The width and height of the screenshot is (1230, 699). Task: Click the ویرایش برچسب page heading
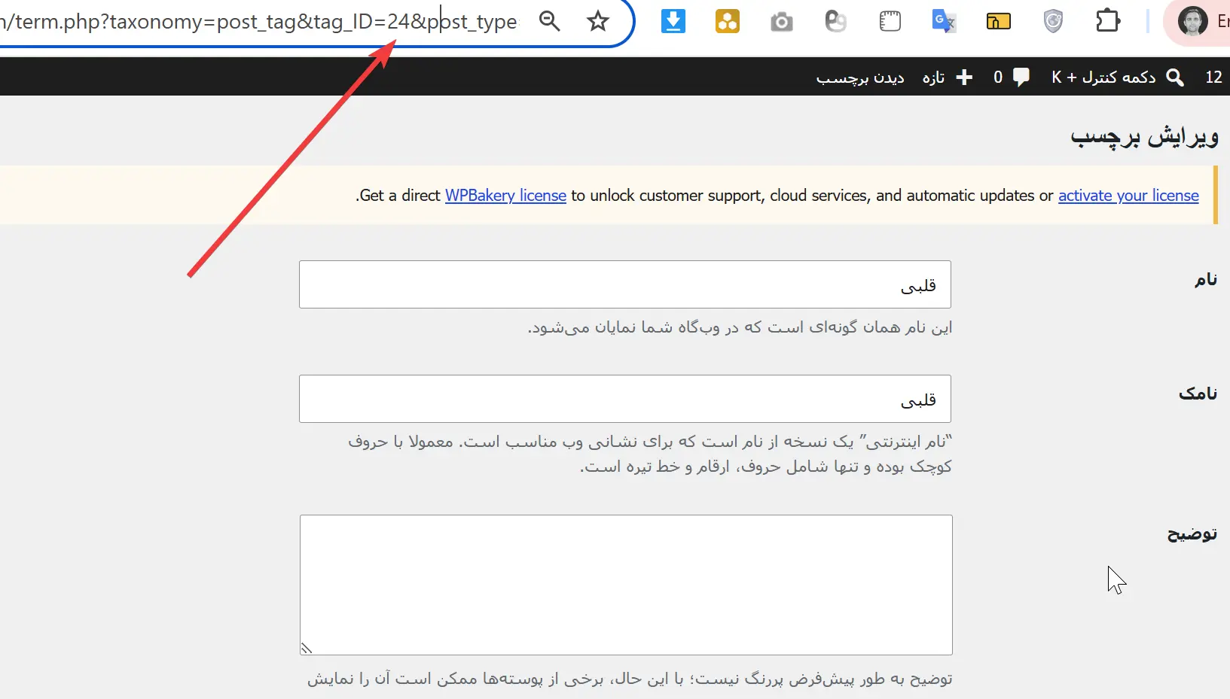(x=1144, y=136)
